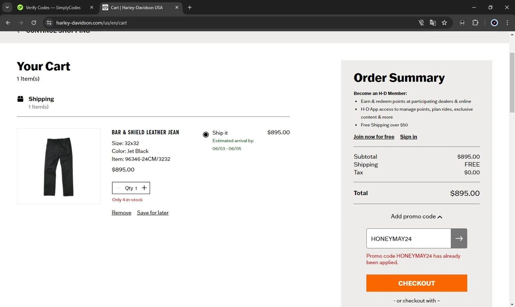The image size is (515, 307).
Task: Close the Cart Harley-Davidson tab
Action: (177, 7)
